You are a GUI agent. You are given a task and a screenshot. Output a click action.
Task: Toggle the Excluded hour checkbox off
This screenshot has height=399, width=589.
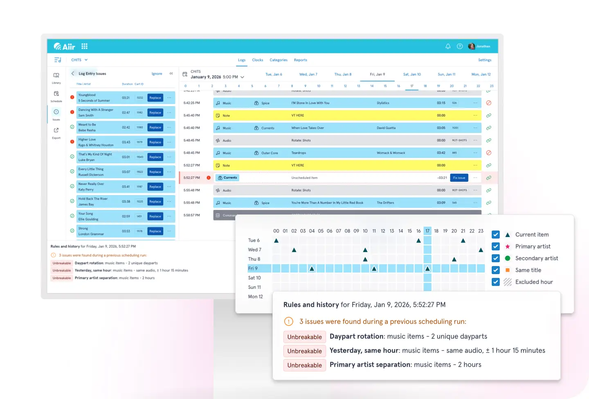coord(495,282)
